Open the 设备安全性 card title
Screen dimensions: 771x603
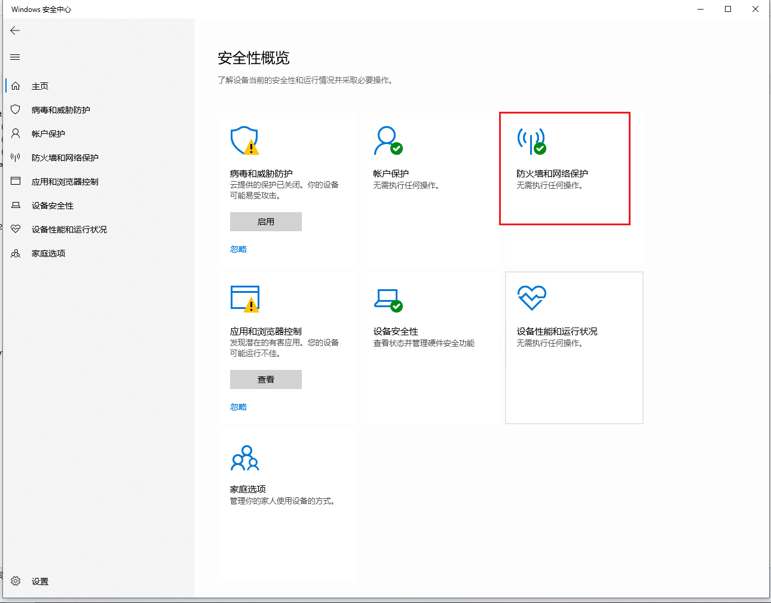pos(396,331)
